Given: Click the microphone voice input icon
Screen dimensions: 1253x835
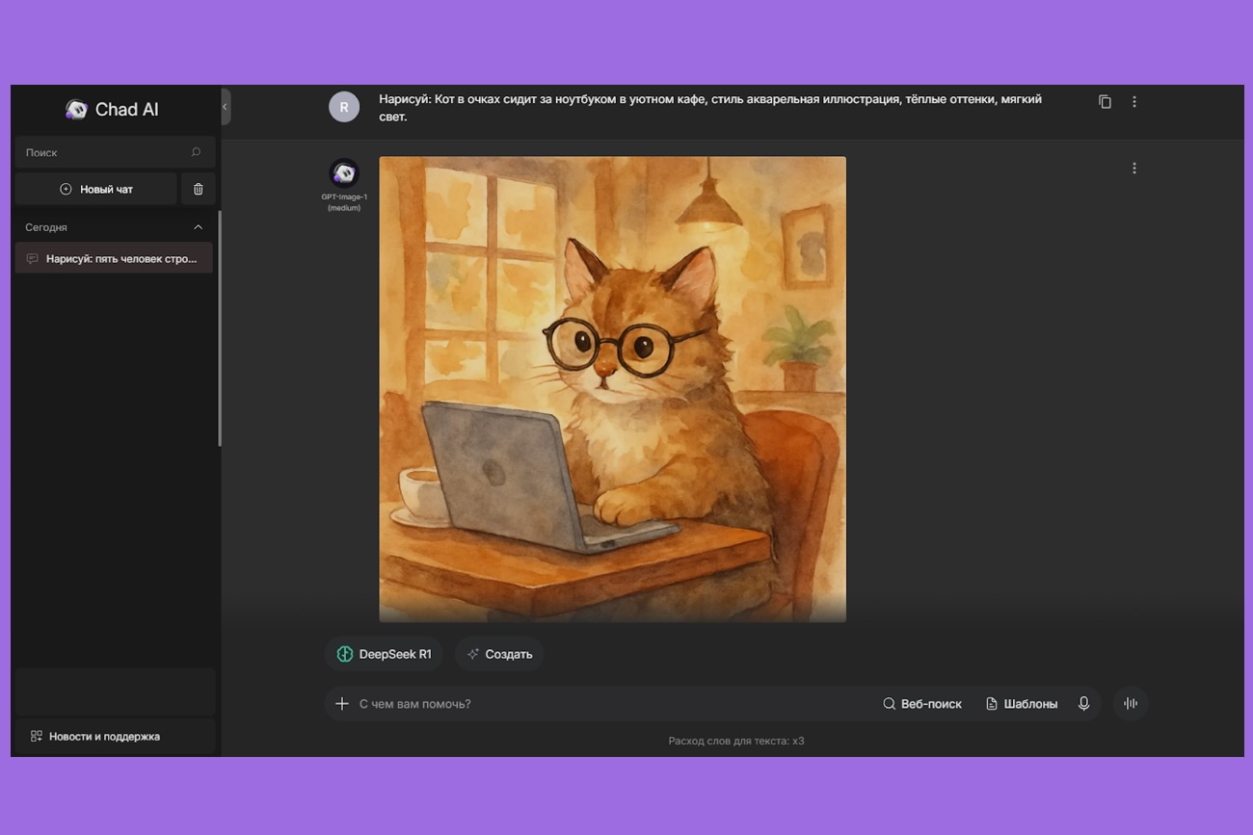Looking at the screenshot, I should coord(1083,704).
